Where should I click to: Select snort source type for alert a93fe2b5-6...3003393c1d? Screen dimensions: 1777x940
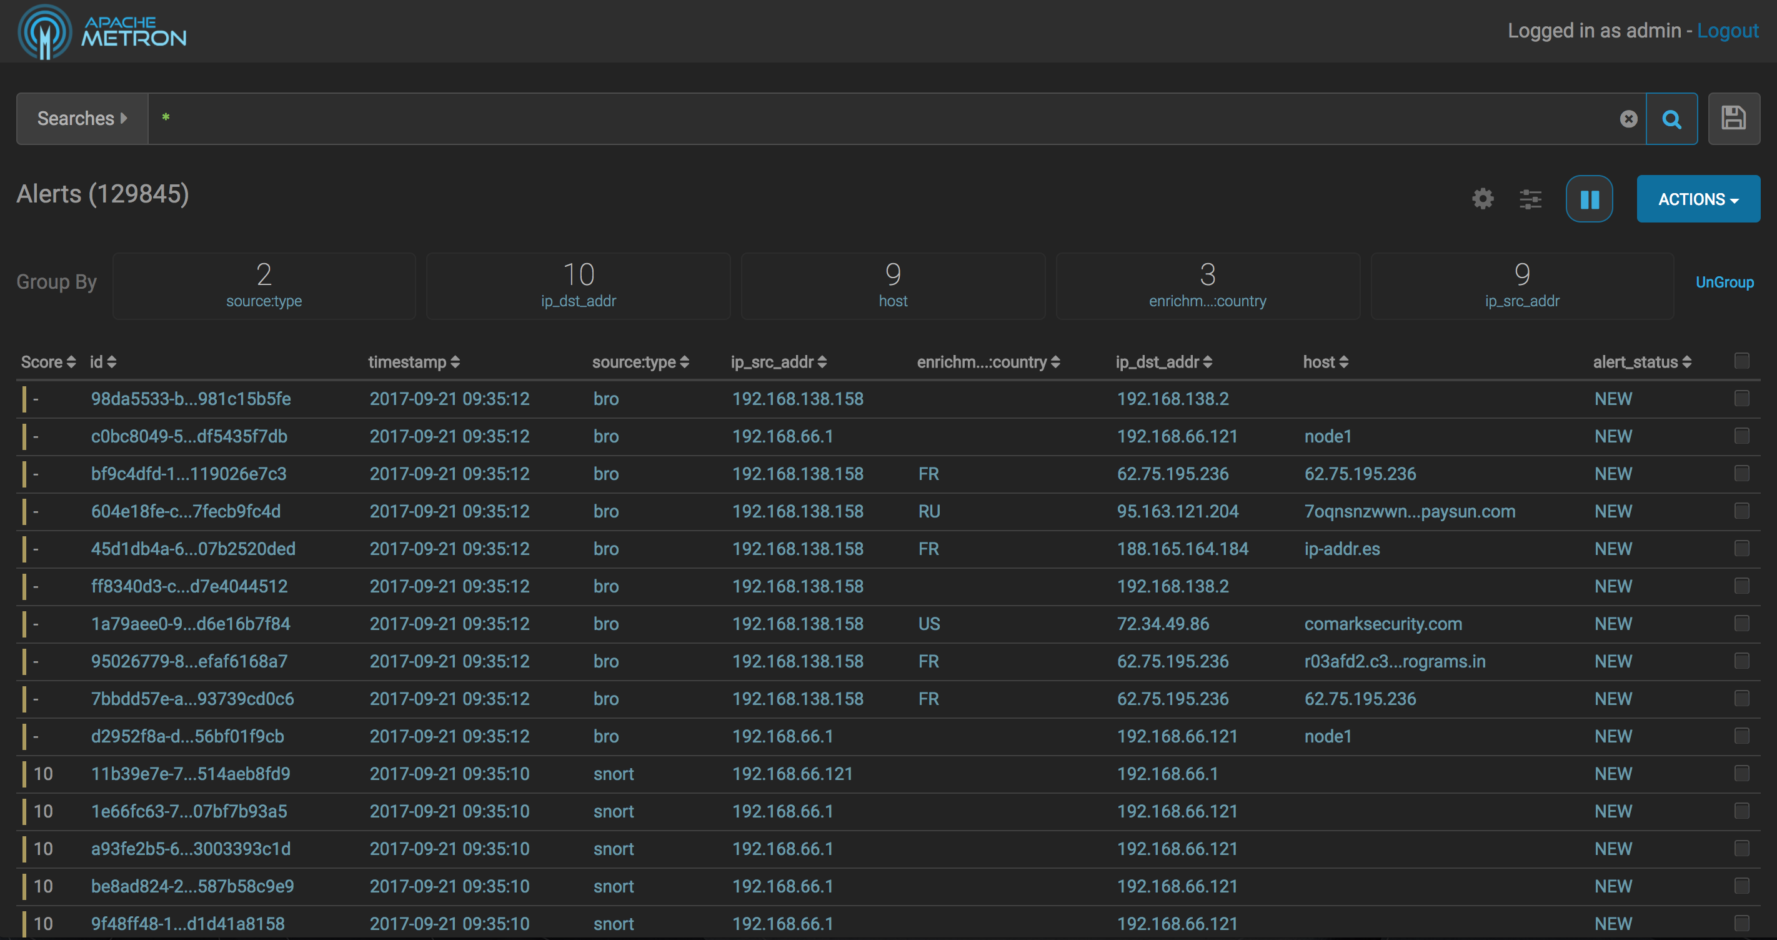pos(613,849)
